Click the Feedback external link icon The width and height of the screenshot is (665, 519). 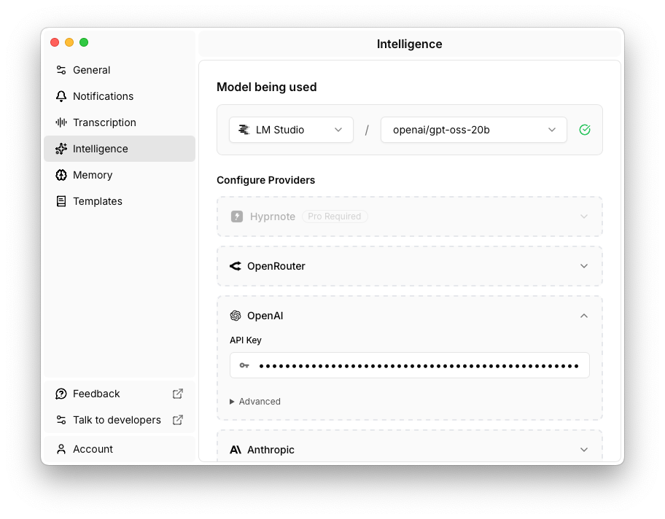tap(177, 394)
